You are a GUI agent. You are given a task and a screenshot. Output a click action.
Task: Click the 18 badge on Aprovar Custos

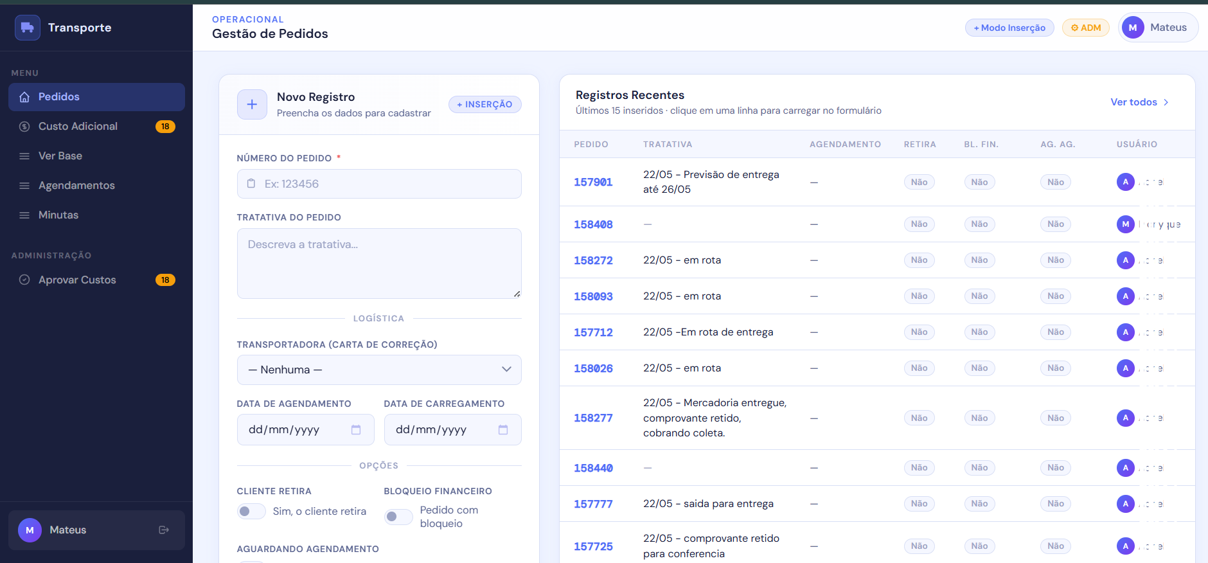tap(165, 280)
